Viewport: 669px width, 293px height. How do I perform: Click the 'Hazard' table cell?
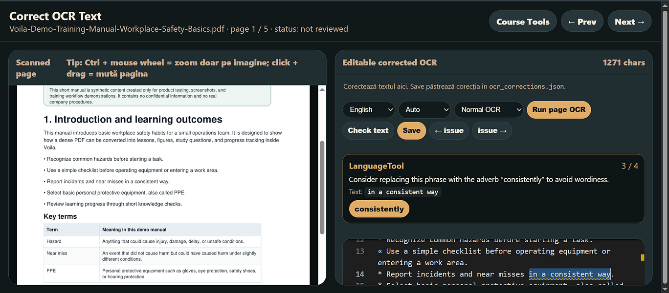click(x=71, y=241)
